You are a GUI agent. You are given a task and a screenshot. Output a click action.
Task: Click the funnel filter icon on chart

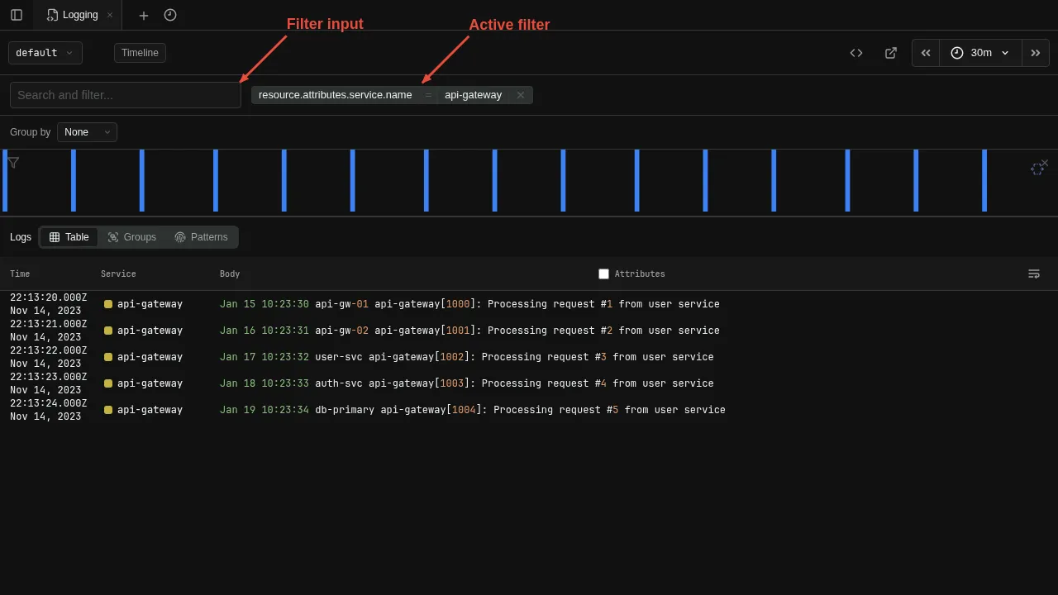(13, 163)
